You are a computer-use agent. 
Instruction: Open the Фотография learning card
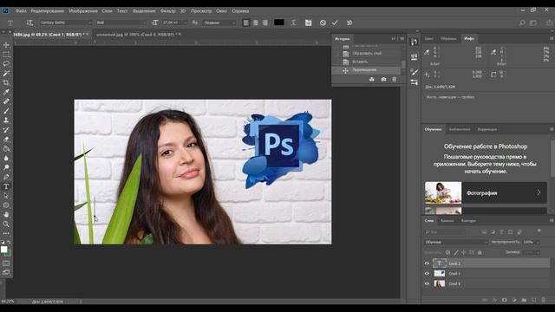pyautogui.click(x=486, y=192)
